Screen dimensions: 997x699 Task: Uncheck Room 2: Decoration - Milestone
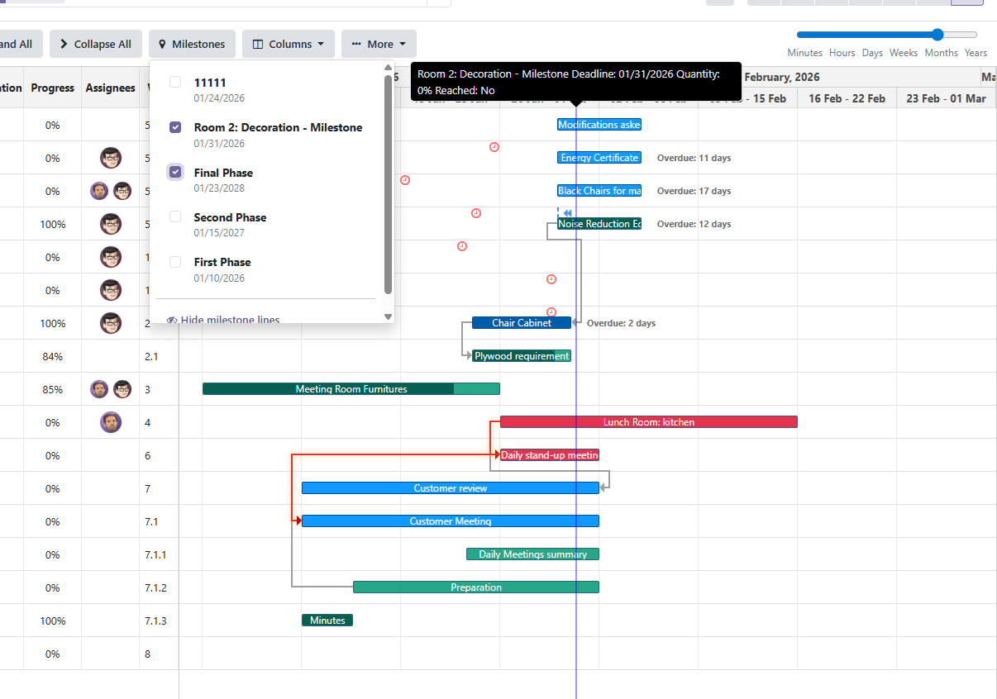[x=175, y=127]
